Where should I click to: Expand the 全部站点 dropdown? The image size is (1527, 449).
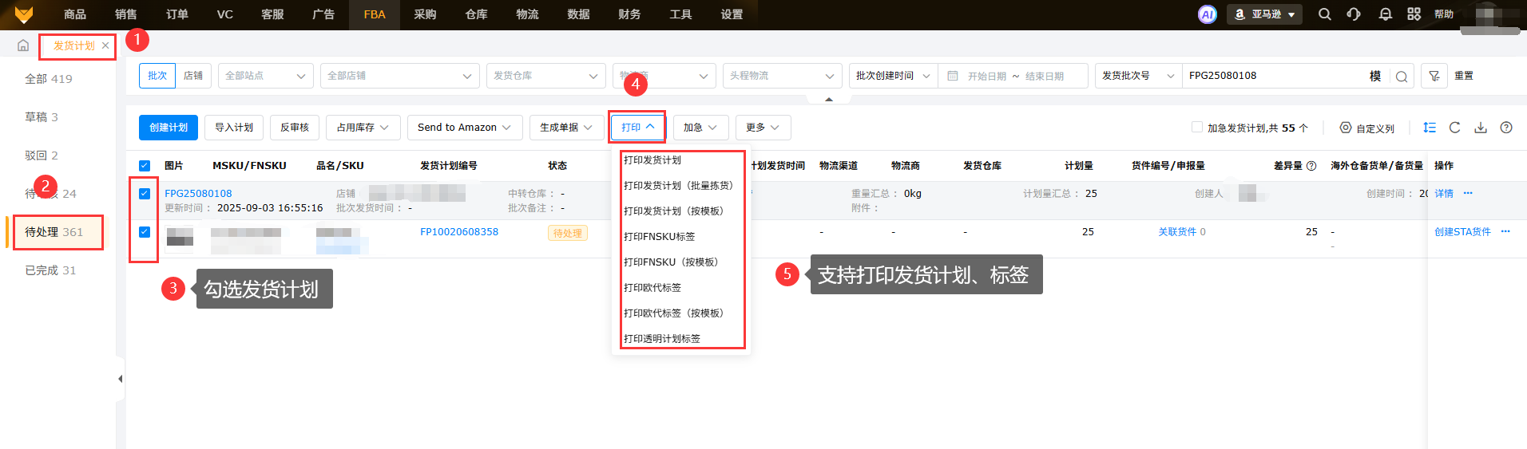click(x=265, y=76)
